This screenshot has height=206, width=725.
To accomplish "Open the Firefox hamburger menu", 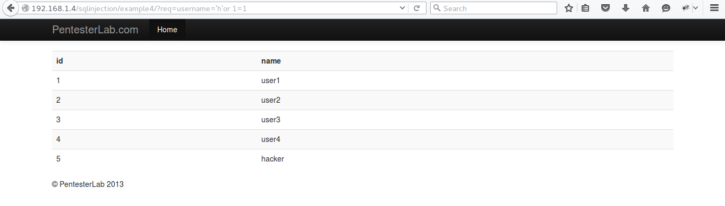I will coord(714,8).
